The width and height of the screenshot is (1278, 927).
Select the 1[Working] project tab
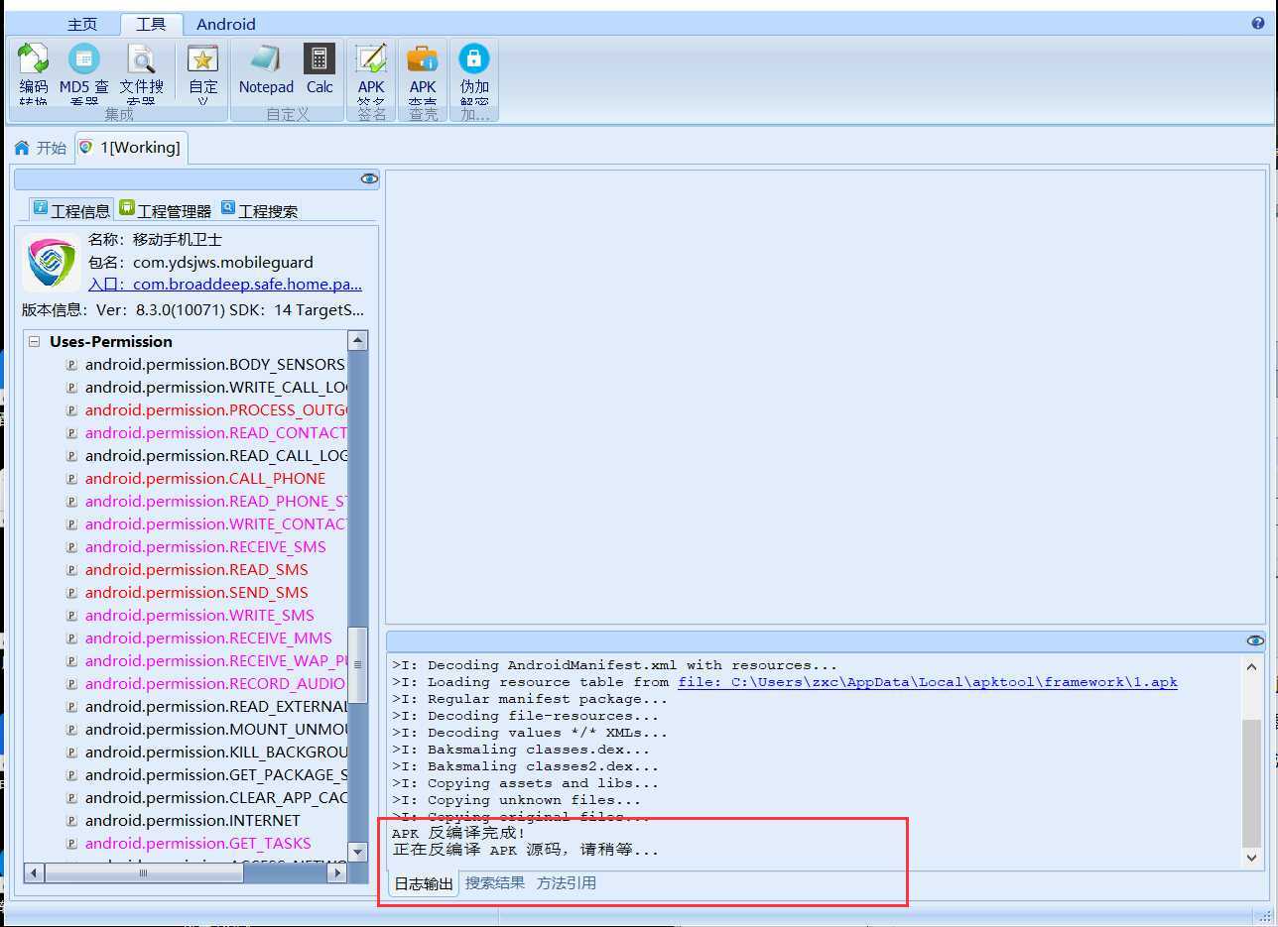point(130,148)
